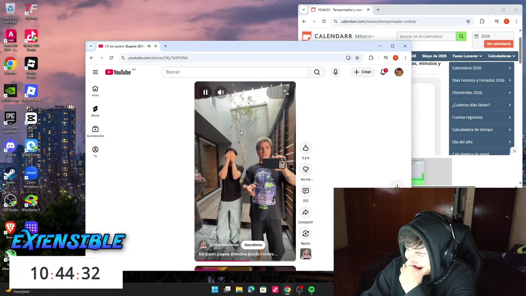Image resolution: width=526 pixels, height=296 pixels.
Task: Select Calendario 2026 menu entry
Action: 481,68
